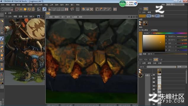This screenshot has height=106, width=188.
Task: Toggle the topmost layer eye visibility icon
Action: 154,75
